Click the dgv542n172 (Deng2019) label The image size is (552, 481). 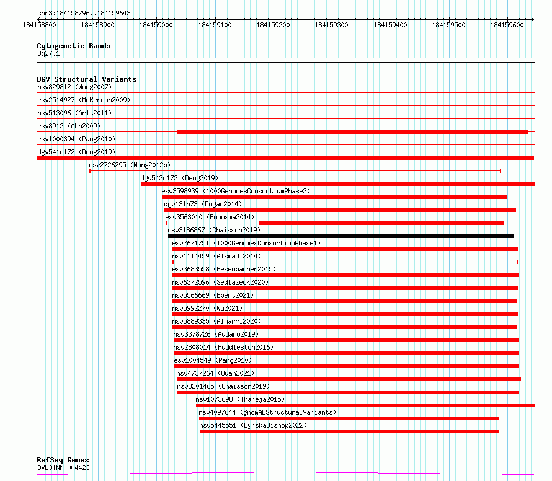coord(179,178)
